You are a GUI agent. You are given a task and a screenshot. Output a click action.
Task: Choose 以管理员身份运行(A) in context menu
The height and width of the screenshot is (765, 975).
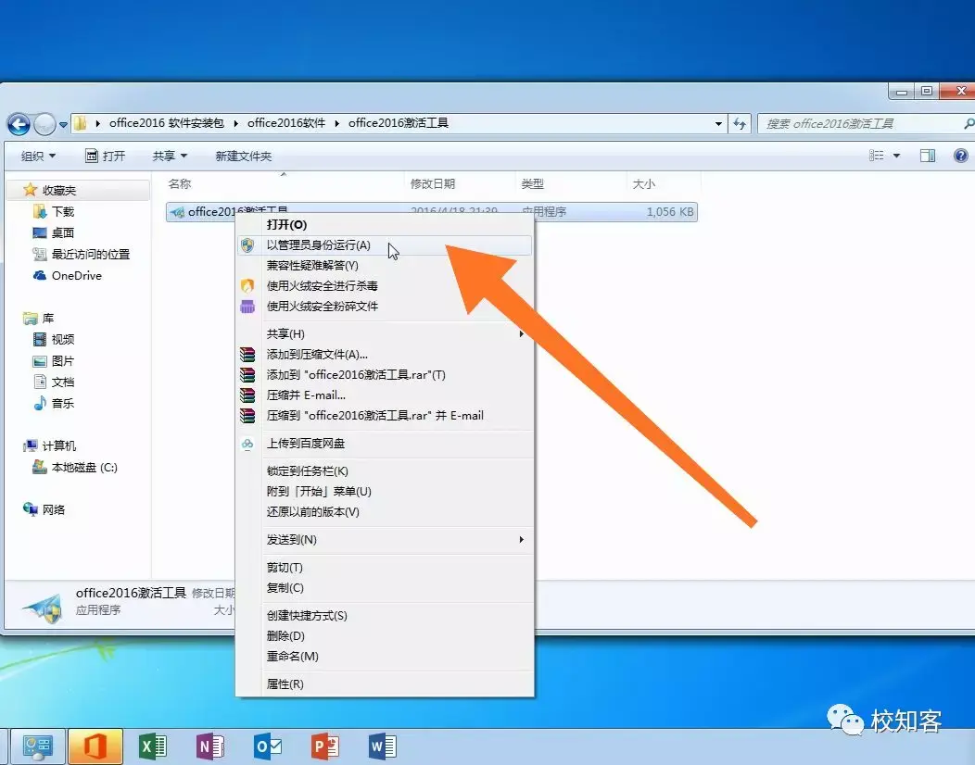[x=385, y=245]
